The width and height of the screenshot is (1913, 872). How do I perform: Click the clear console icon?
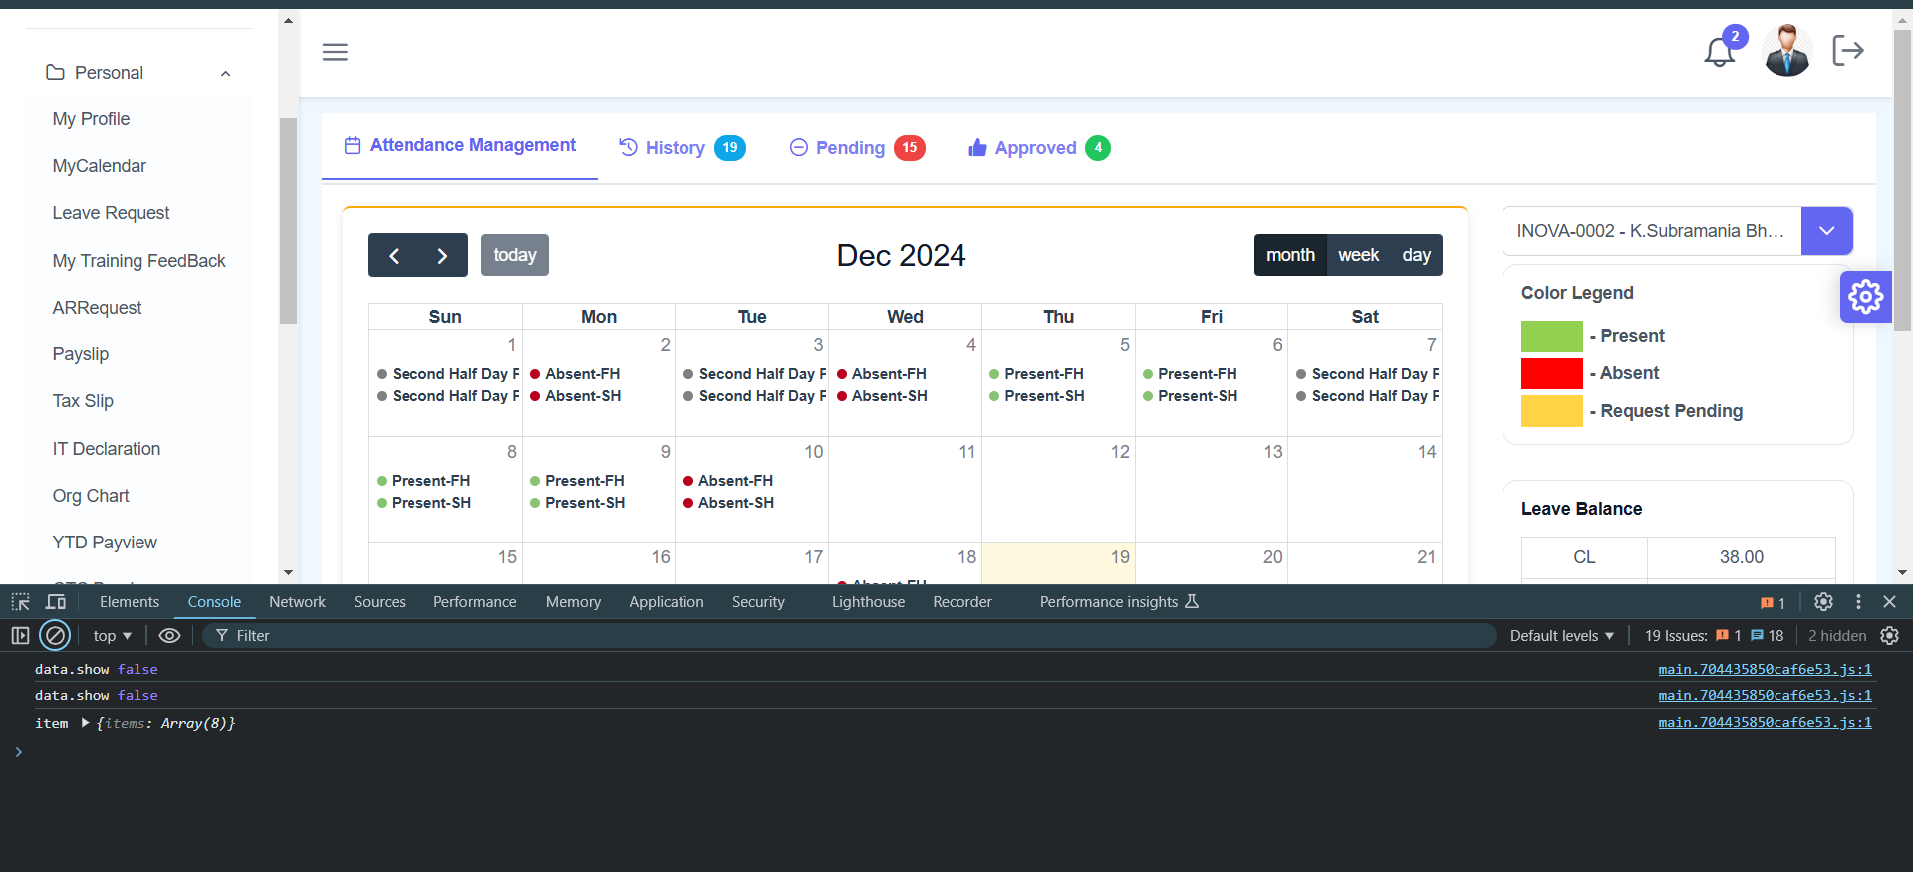coord(56,635)
